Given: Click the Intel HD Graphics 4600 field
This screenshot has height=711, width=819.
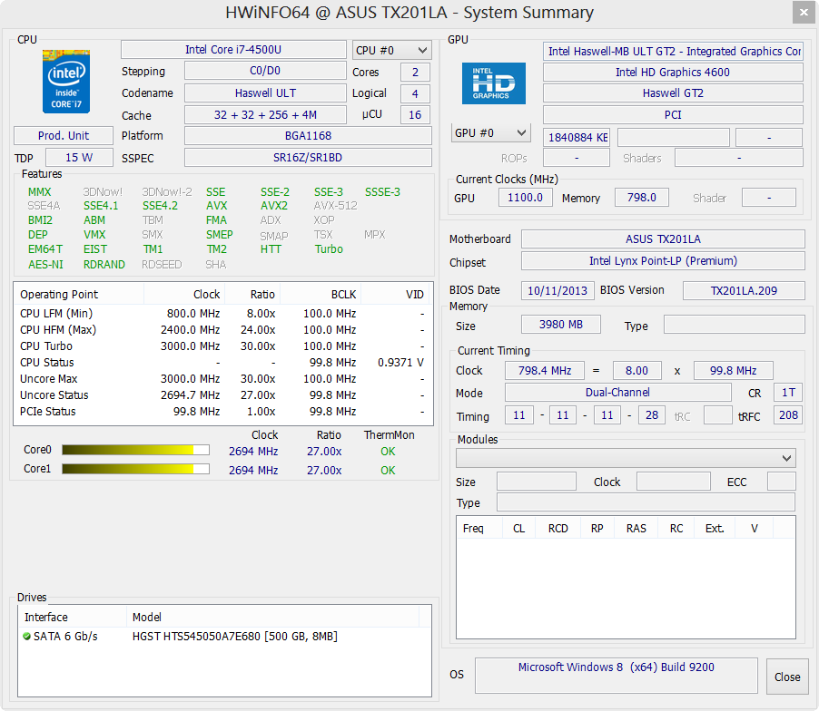Looking at the screenshot, I should [x=673, y=72].
